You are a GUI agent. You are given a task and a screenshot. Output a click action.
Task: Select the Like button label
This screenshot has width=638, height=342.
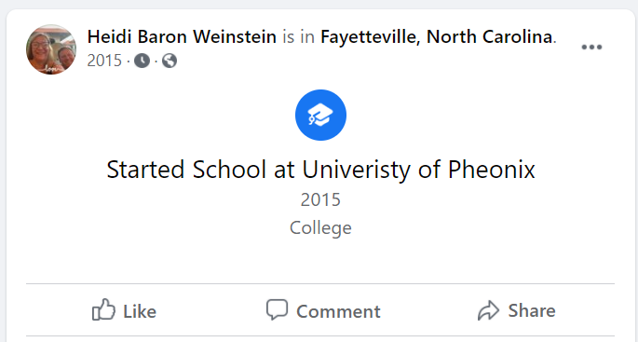click(140, 311)
